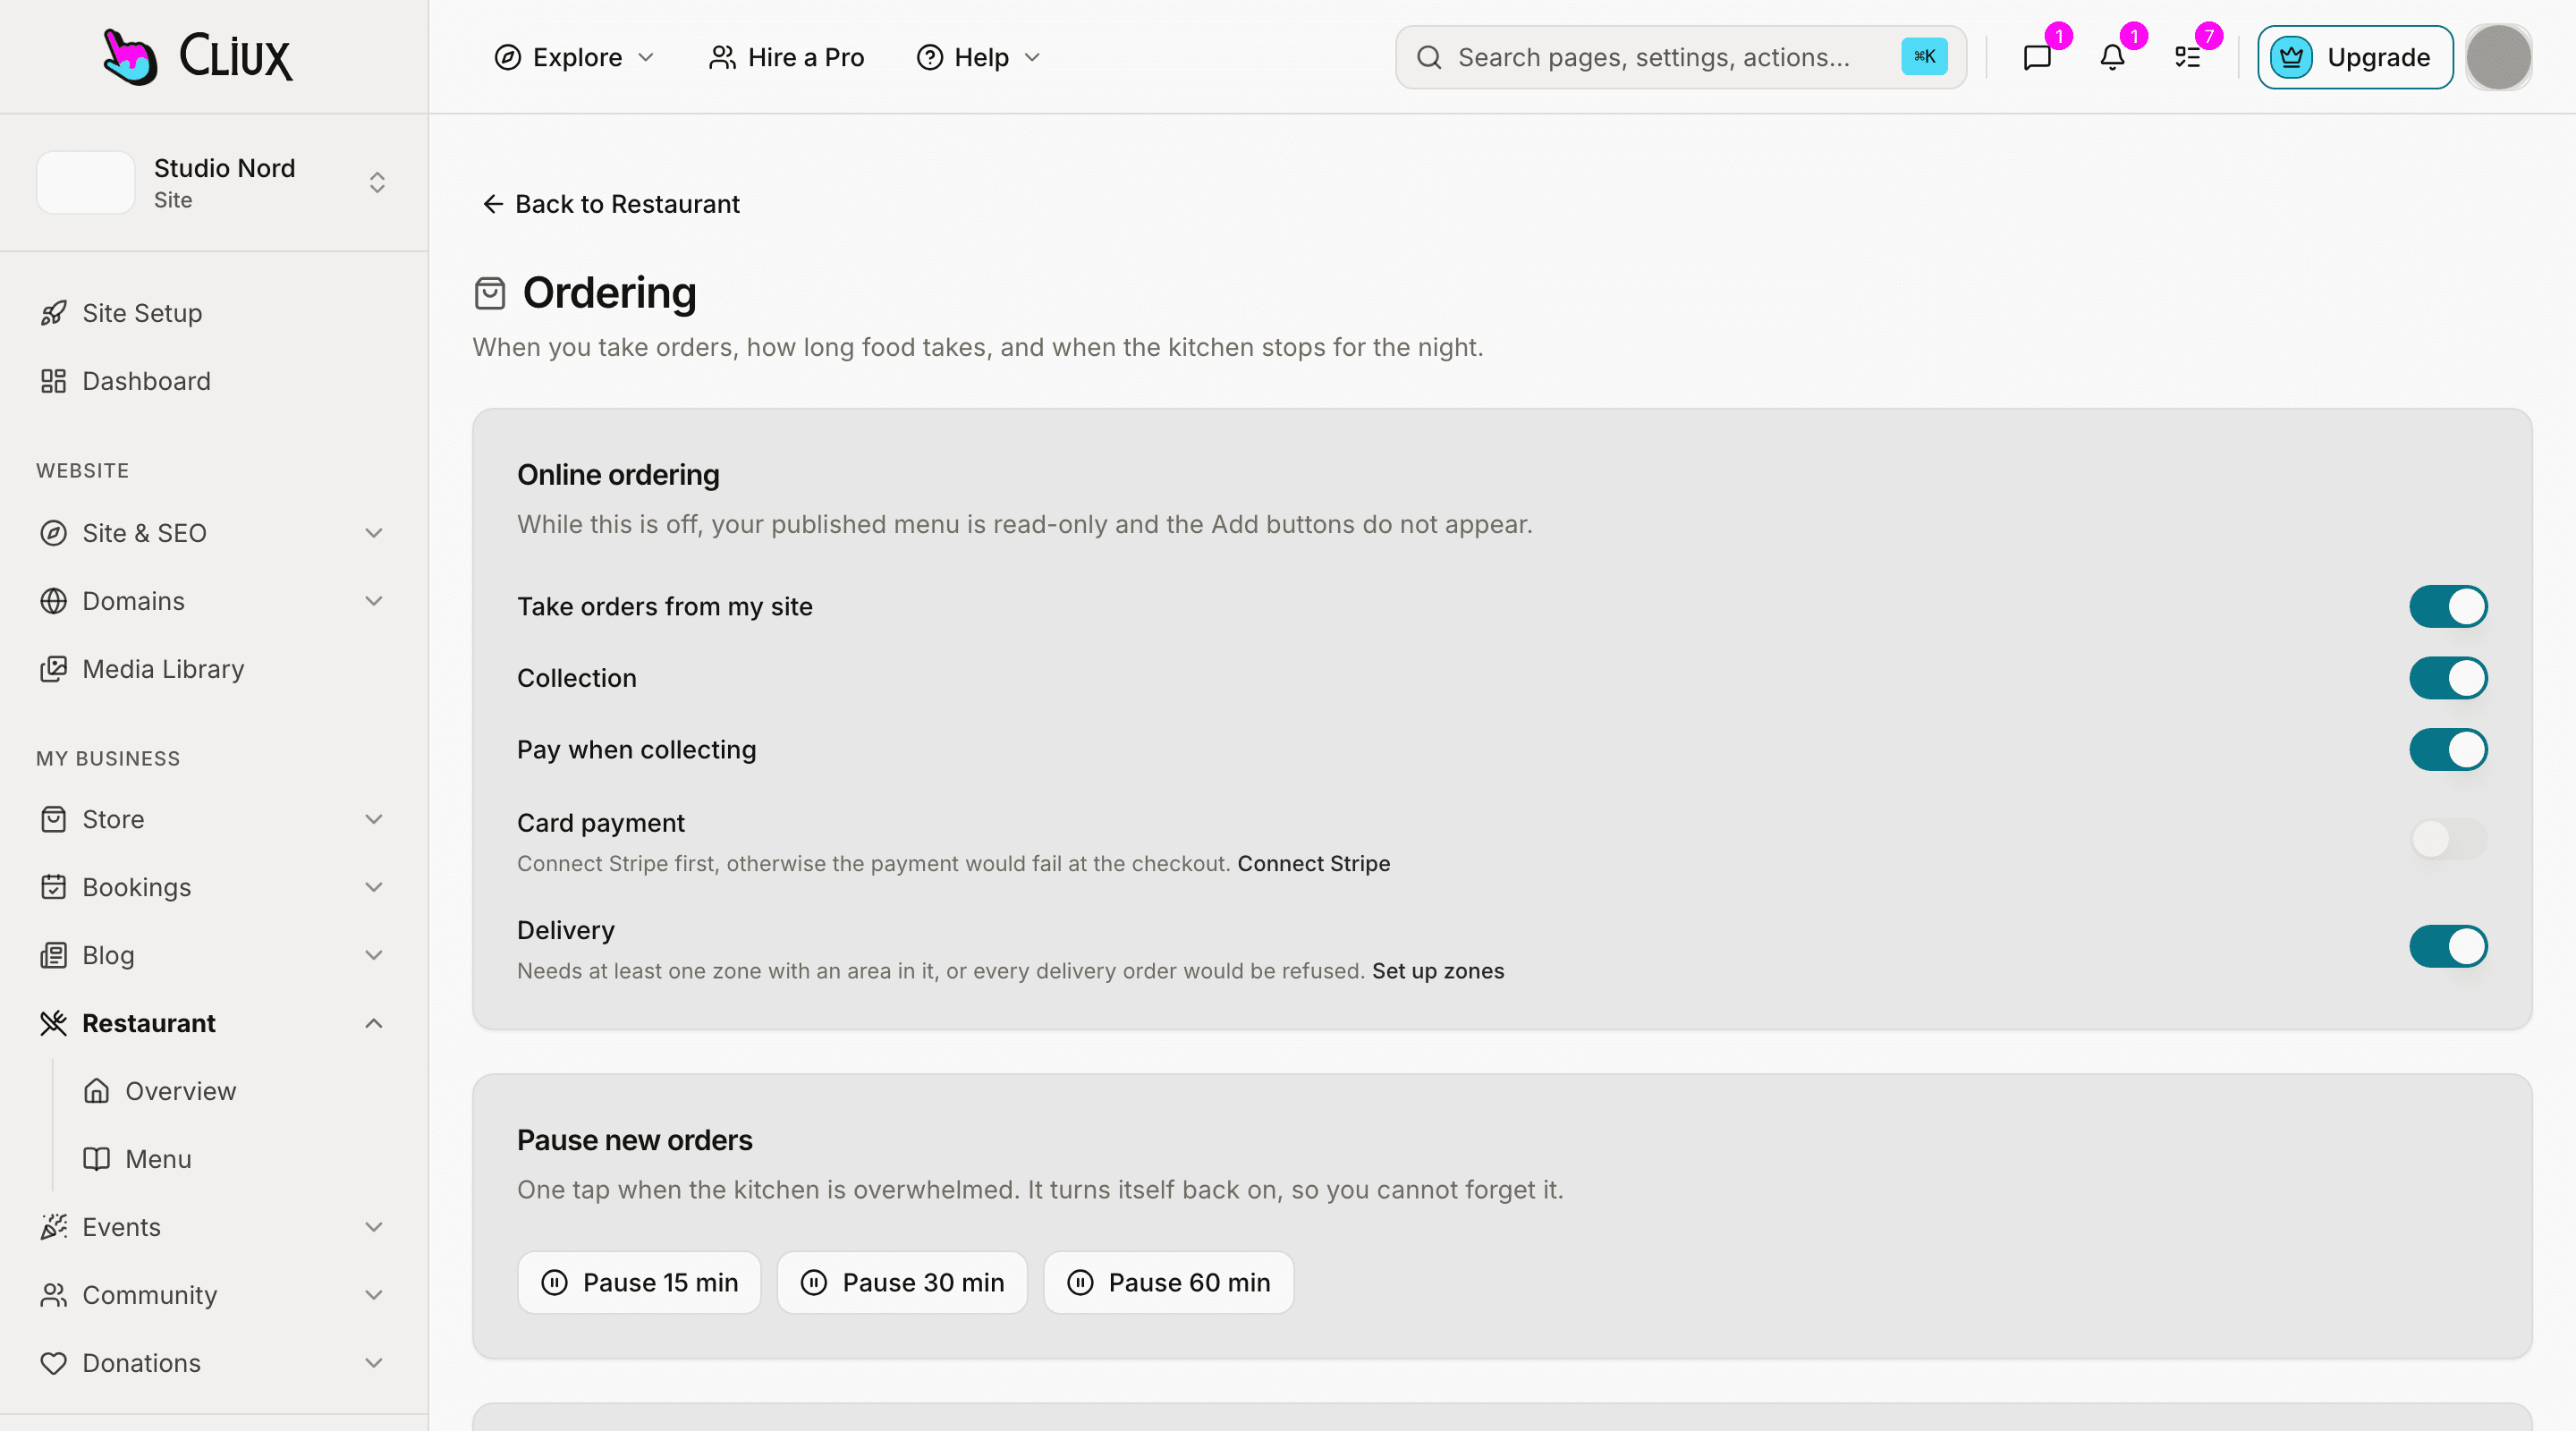Click the Dashboard grid icon
The height and width of the screenshot is (1431, 2576).
[53, 381]
